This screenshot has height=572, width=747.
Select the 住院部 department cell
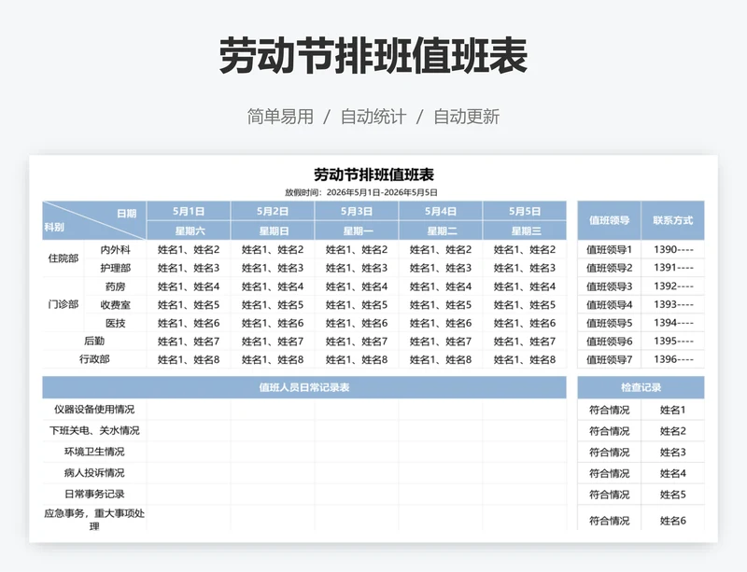[63, 258]
